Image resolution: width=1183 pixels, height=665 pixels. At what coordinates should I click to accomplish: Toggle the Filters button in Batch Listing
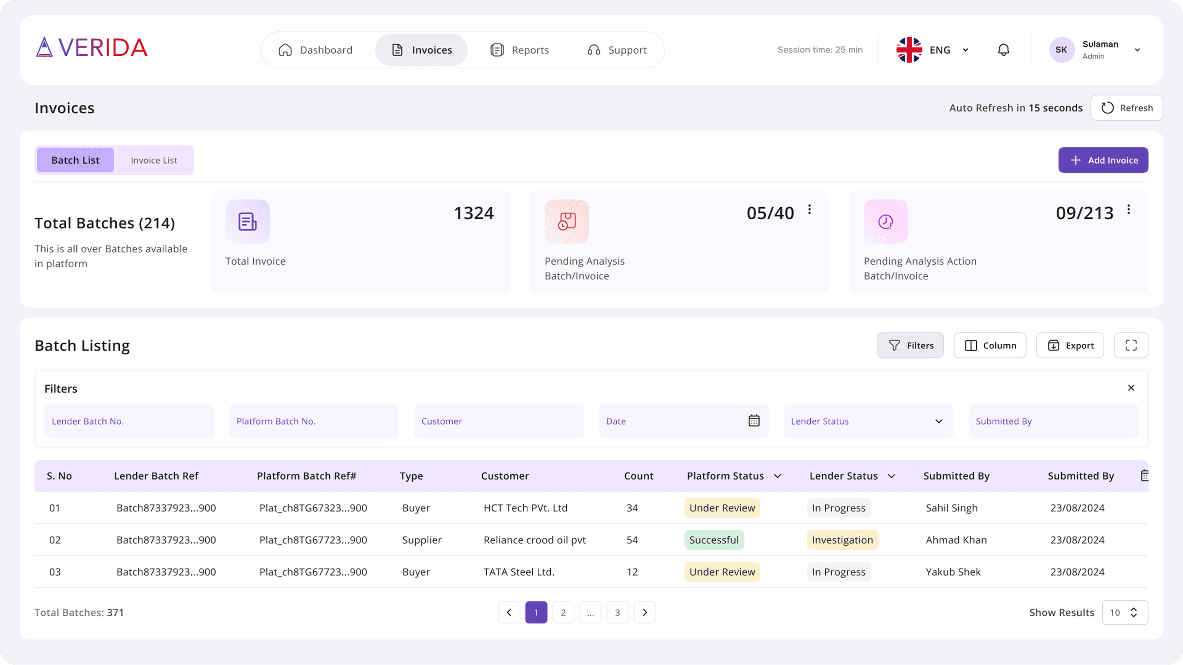[910, 346]
